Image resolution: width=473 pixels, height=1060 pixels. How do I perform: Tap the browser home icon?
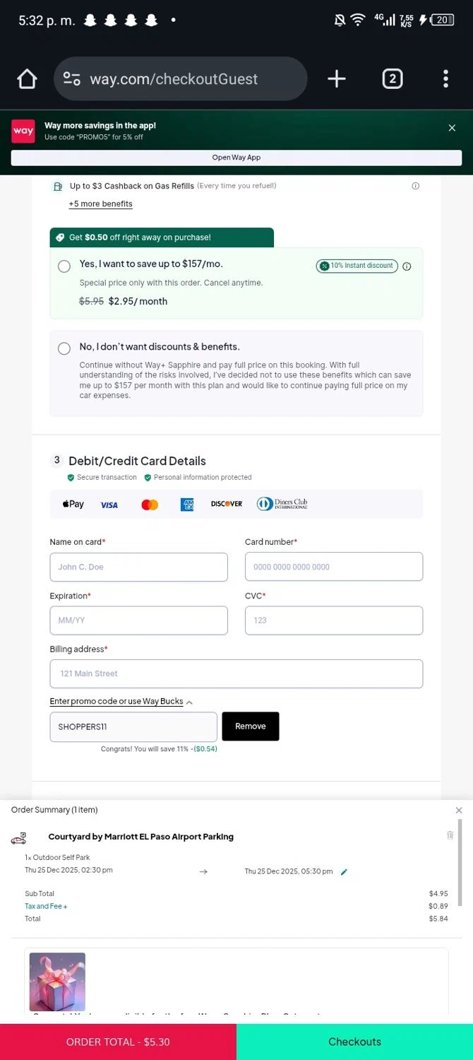coord(27,79)
